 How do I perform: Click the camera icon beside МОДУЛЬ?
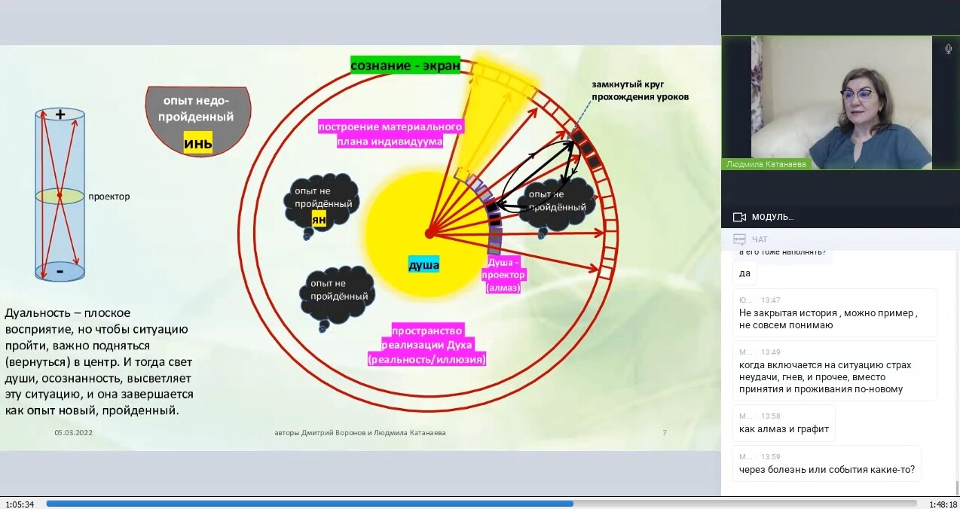(x=739, y=217)
